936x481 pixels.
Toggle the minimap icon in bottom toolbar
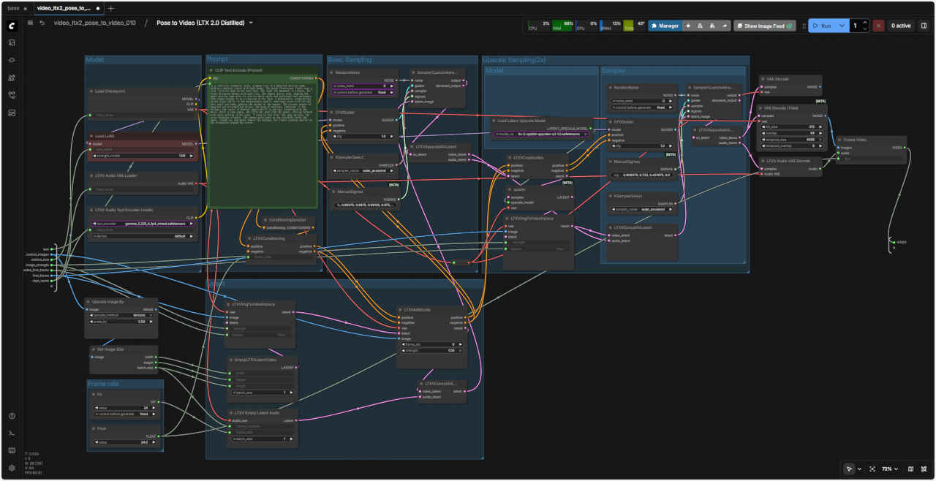(x=910, y=469)
